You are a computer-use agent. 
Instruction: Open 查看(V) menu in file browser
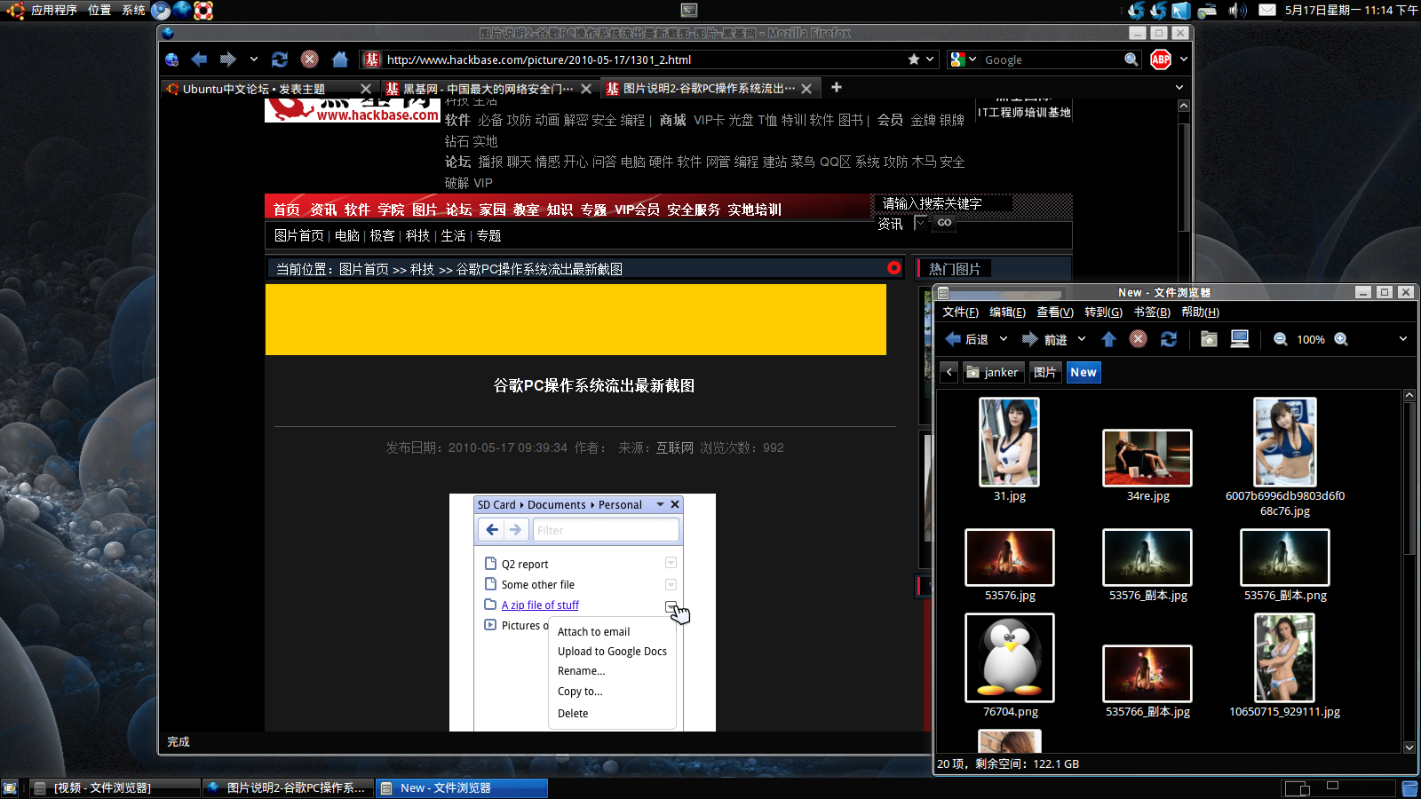(1055, 312)
